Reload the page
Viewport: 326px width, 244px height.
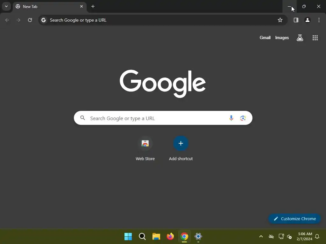[30, 20]
